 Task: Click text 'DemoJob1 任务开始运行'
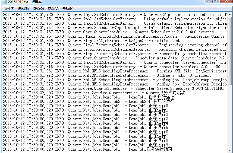152,97
